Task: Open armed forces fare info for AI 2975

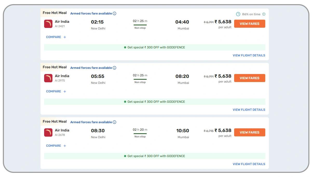Action: 114,68
